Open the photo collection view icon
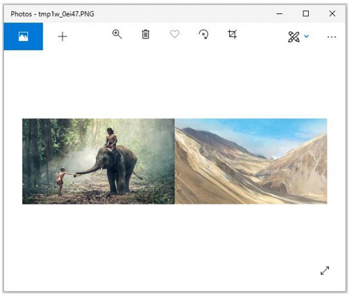 [23, 36]
